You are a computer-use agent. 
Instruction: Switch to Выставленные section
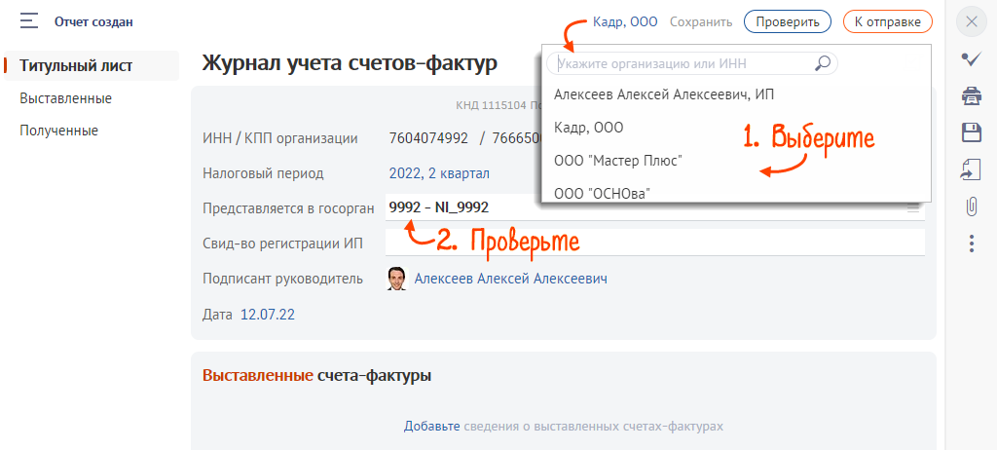(x=65, y=98)
